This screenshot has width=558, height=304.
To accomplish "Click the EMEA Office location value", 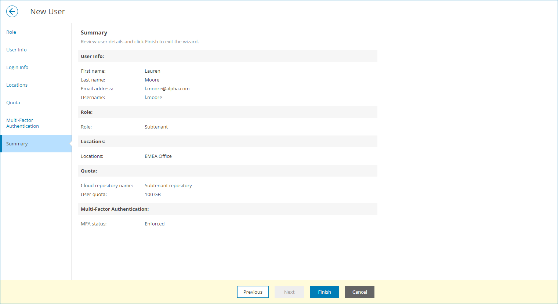I will 158,156.
